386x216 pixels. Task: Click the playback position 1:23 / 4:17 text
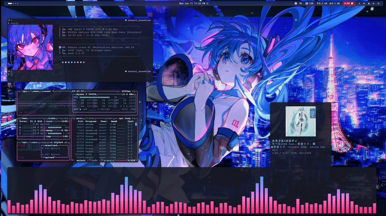(x=281, y=153)
